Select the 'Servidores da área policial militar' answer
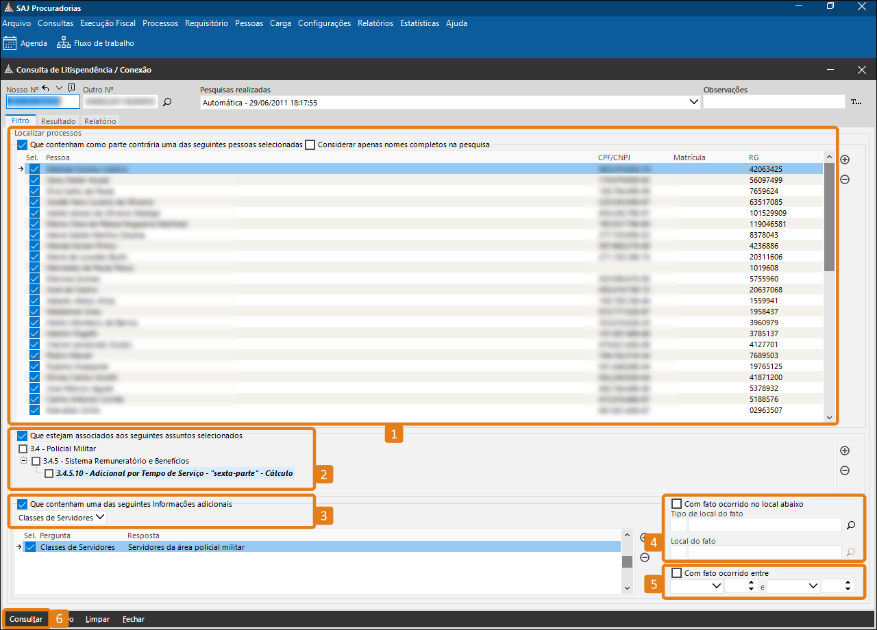 pos(186,547)
